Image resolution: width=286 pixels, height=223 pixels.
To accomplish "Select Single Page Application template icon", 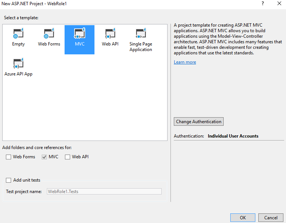I will 141,34.
